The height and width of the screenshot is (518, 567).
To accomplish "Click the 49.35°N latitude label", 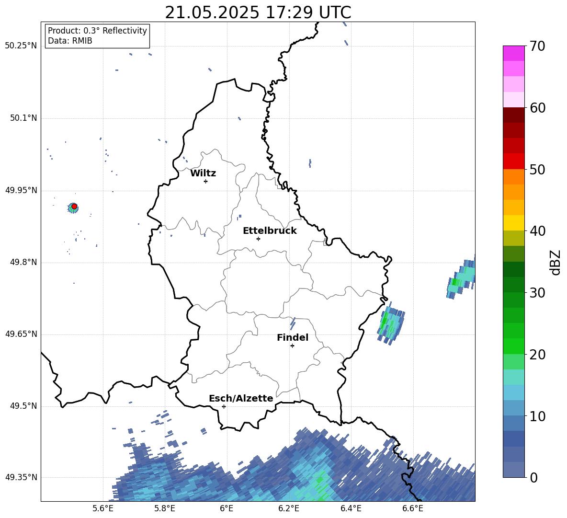I will pyautogui.click(x=21, y=478).
